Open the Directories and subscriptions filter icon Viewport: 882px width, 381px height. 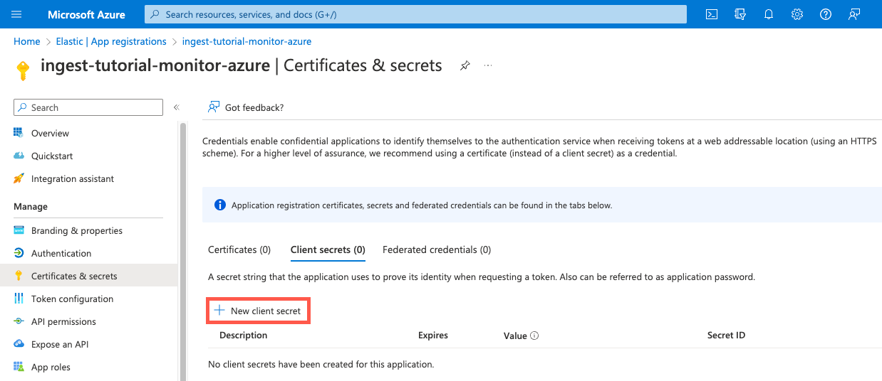740,14
